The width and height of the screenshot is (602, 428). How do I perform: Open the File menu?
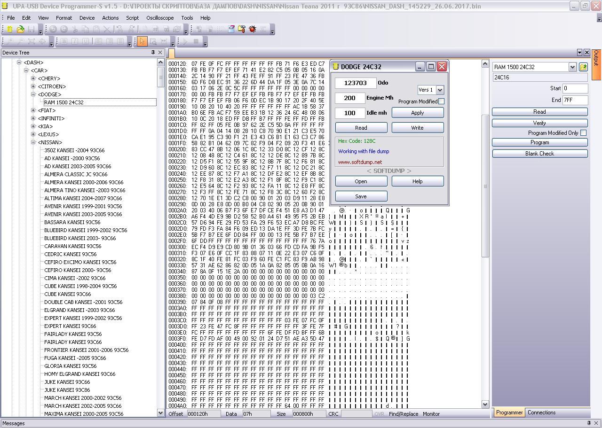point(11,18)
